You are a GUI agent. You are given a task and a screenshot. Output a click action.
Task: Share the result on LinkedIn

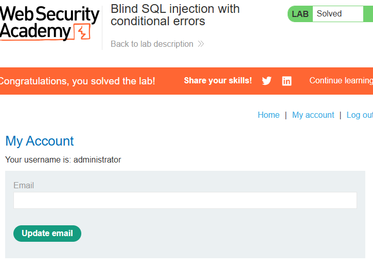[287, 81]
